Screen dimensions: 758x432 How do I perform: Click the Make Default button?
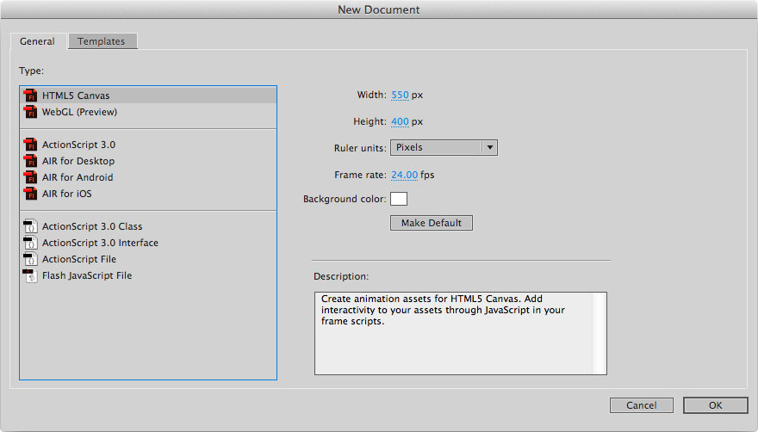(x=432, y=223)
